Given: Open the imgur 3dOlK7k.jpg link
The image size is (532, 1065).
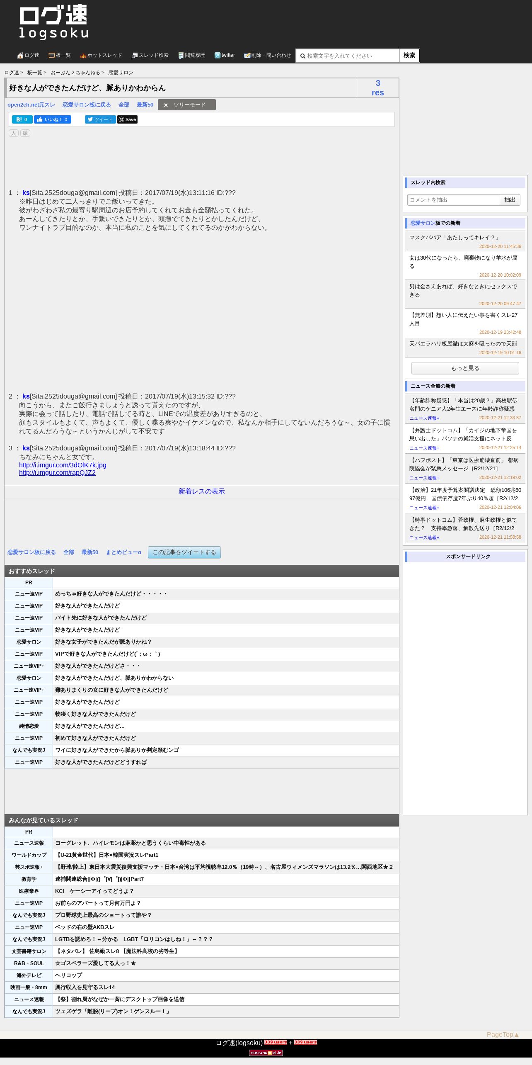Looking at the screenshot, I should pyautogui.click(x=63, y=465).
